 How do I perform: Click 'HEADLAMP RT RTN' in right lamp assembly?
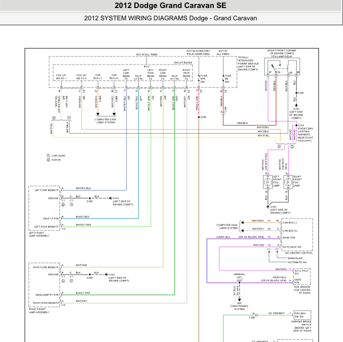tap(47, 295)
